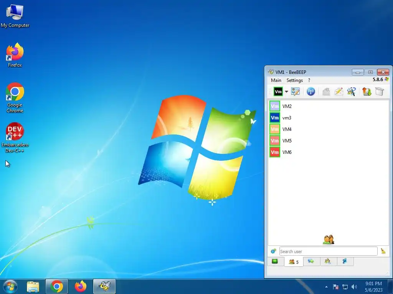Select the Firefox desktop shortcut

tap(15, 55)
